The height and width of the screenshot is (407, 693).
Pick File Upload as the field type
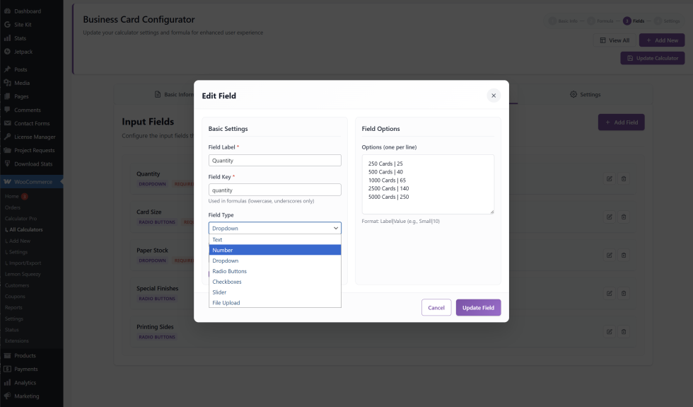275,303
